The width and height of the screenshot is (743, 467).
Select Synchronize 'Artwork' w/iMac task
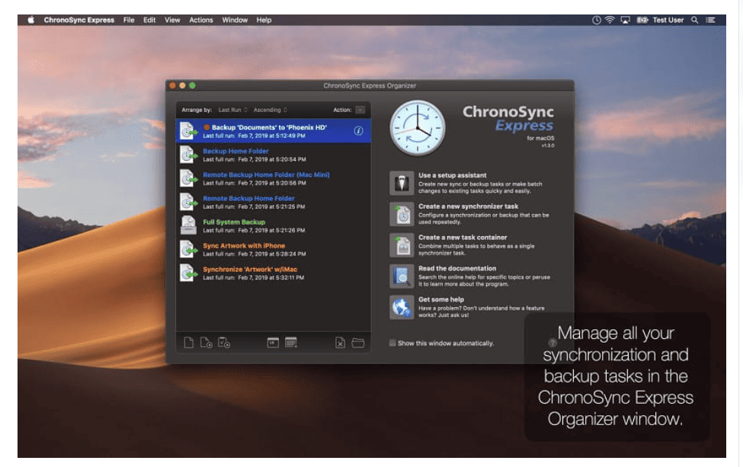pos(274,273)
